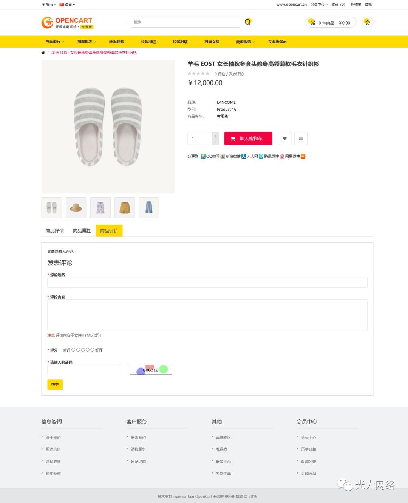The height and width of the screenshot is (503, 408).
Task: Click the home breadcrumb icon
Action: click(x=43, y=53)
